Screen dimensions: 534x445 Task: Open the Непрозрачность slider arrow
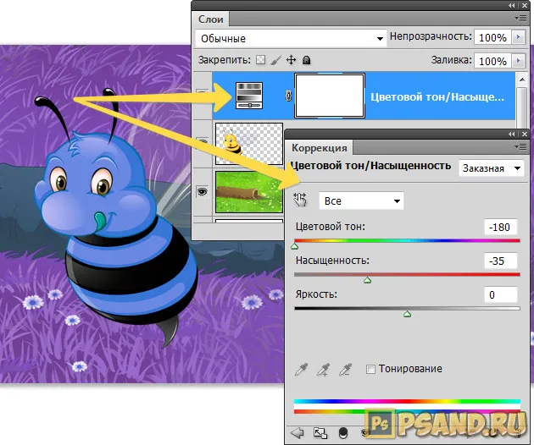519,37
